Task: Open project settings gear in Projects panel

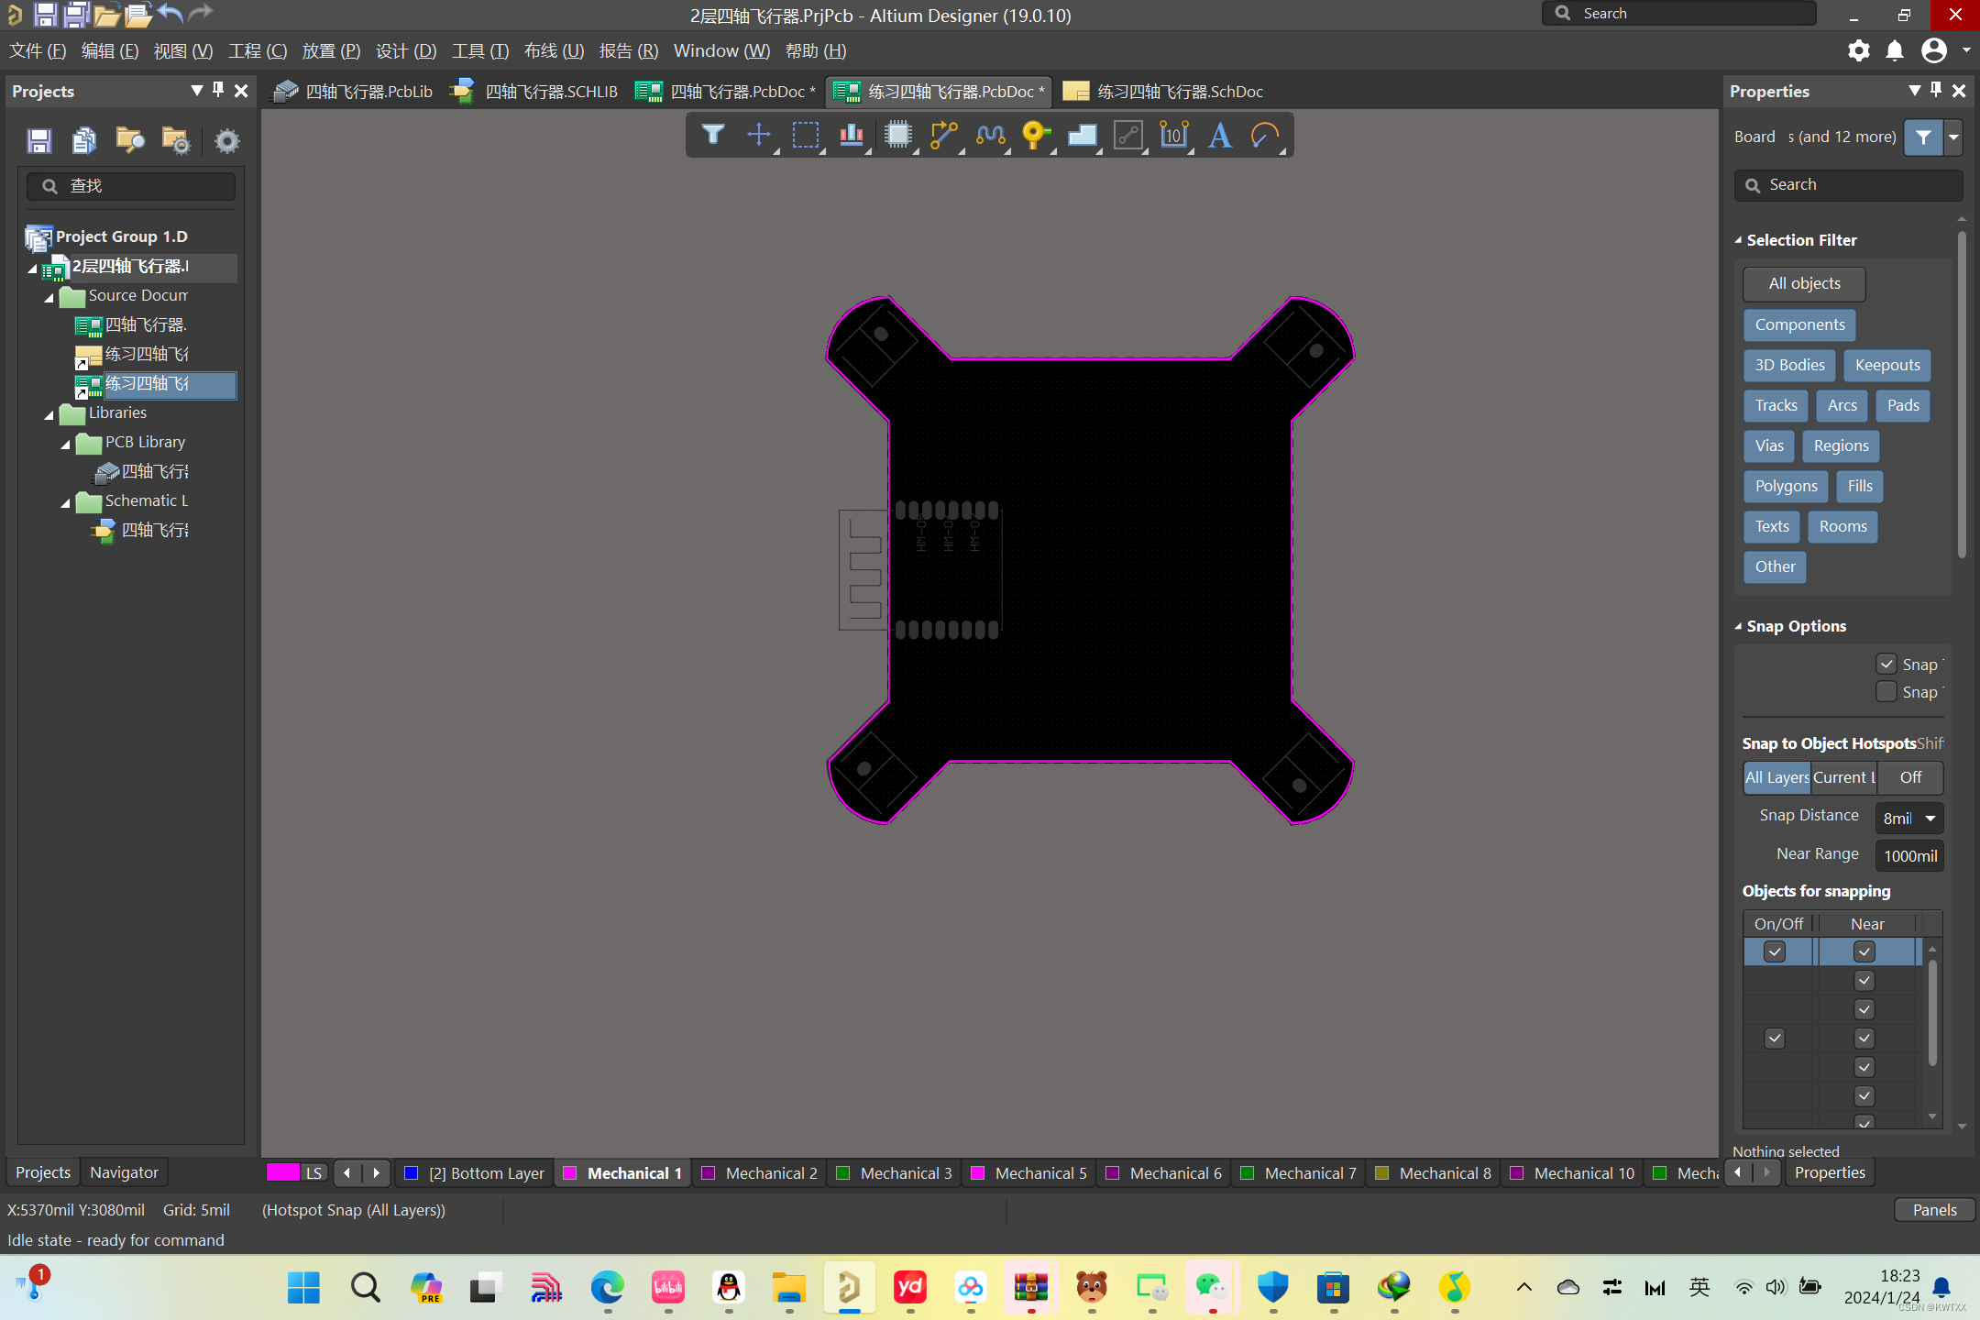Action: tap(226, 141)
